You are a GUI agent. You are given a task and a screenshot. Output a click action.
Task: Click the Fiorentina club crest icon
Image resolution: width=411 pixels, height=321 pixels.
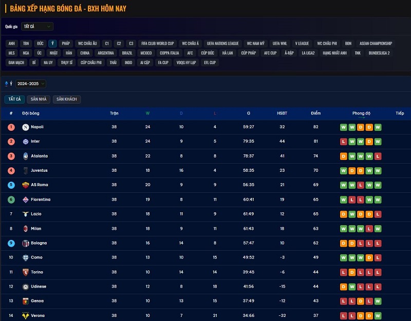[25, 199]
